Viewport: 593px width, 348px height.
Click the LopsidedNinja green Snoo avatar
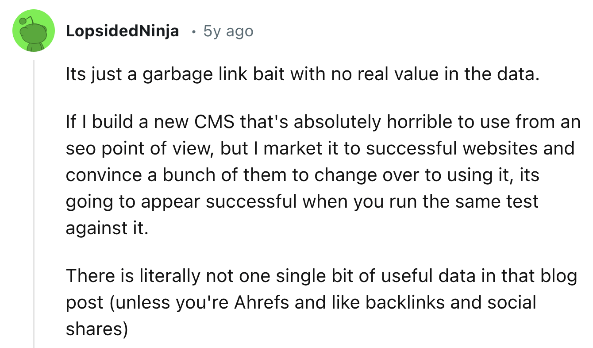coord(34,31)
